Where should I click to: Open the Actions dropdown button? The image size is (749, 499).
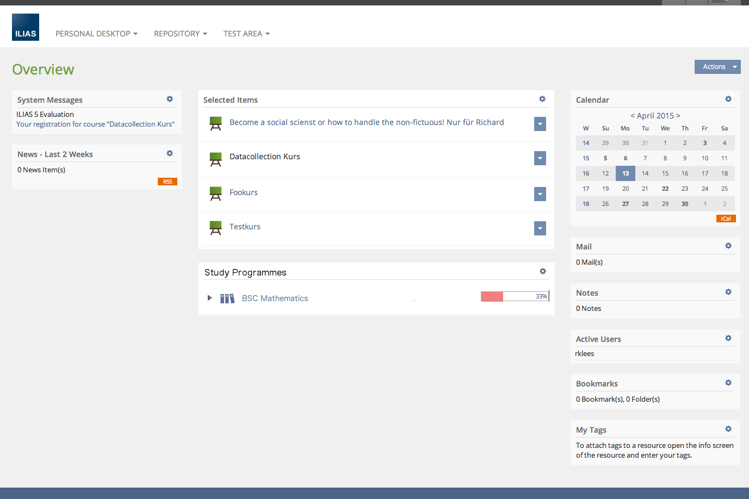click(717, 67)
